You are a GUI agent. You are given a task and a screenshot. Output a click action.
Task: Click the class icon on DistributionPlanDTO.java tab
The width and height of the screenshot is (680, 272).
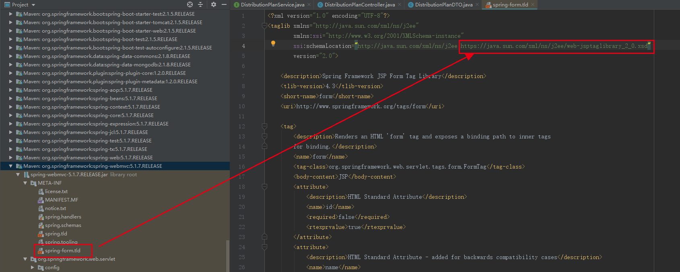tap(411, 5)
